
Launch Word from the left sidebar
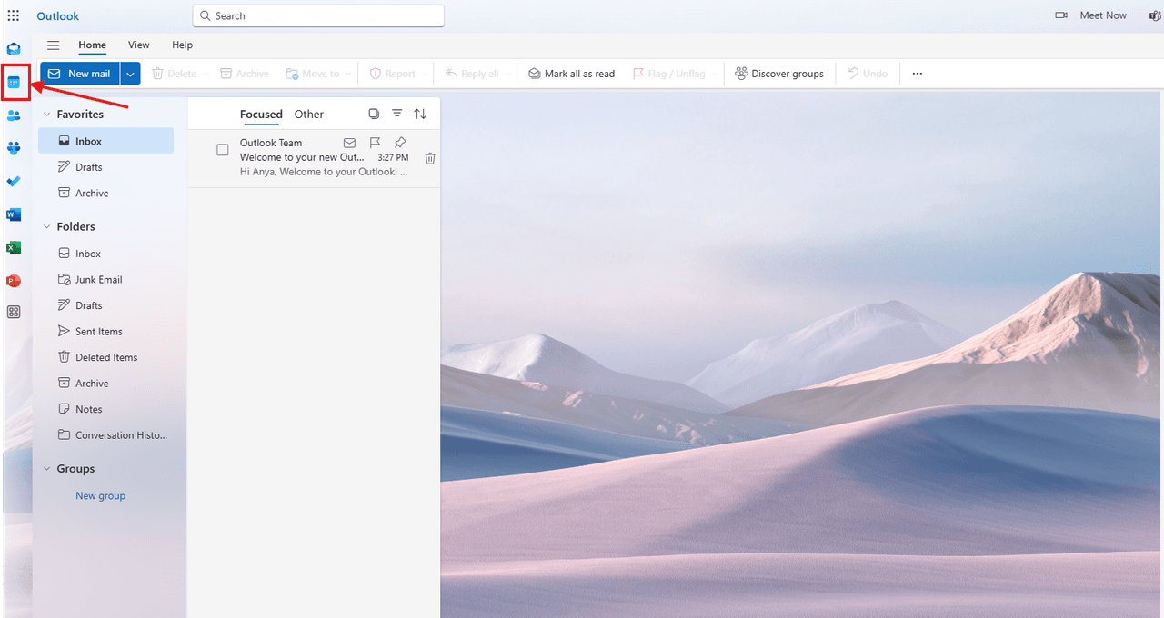[x=14, y=214]
